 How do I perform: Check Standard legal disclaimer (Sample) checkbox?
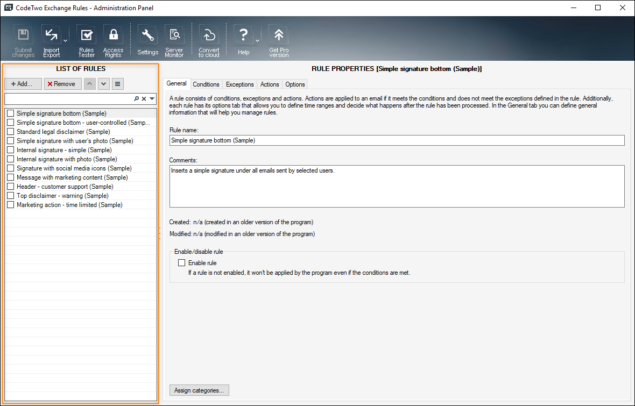pyautogui.click(x=11, y=132)
